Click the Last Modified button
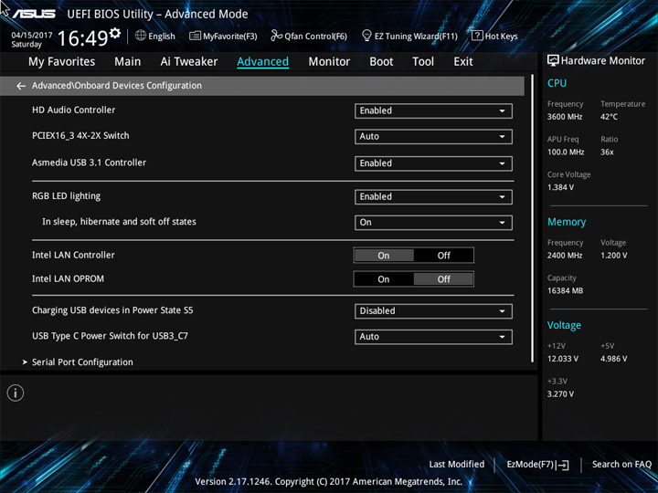The width and height of the screenshot is (658, 493). [457, 465]
